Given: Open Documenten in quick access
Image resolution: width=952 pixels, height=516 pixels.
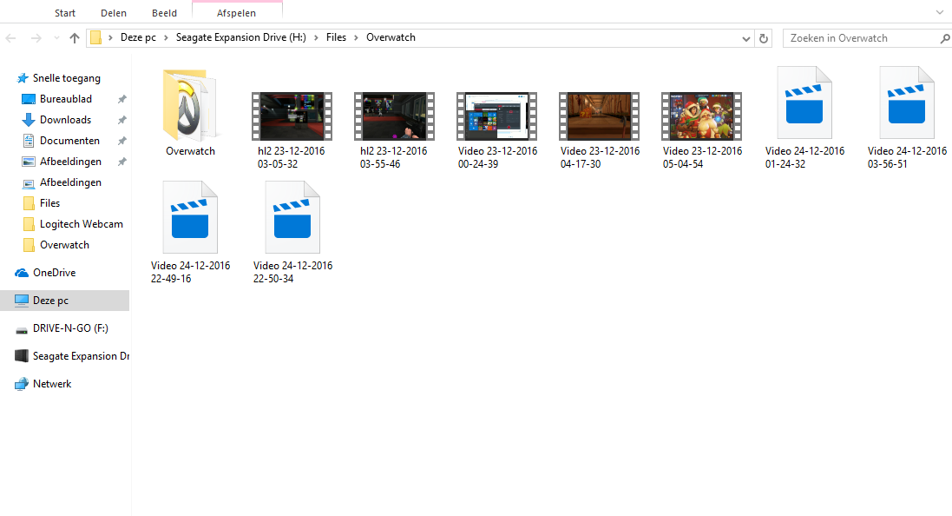Looking at the screenshot, I should [x=69, y=141].
